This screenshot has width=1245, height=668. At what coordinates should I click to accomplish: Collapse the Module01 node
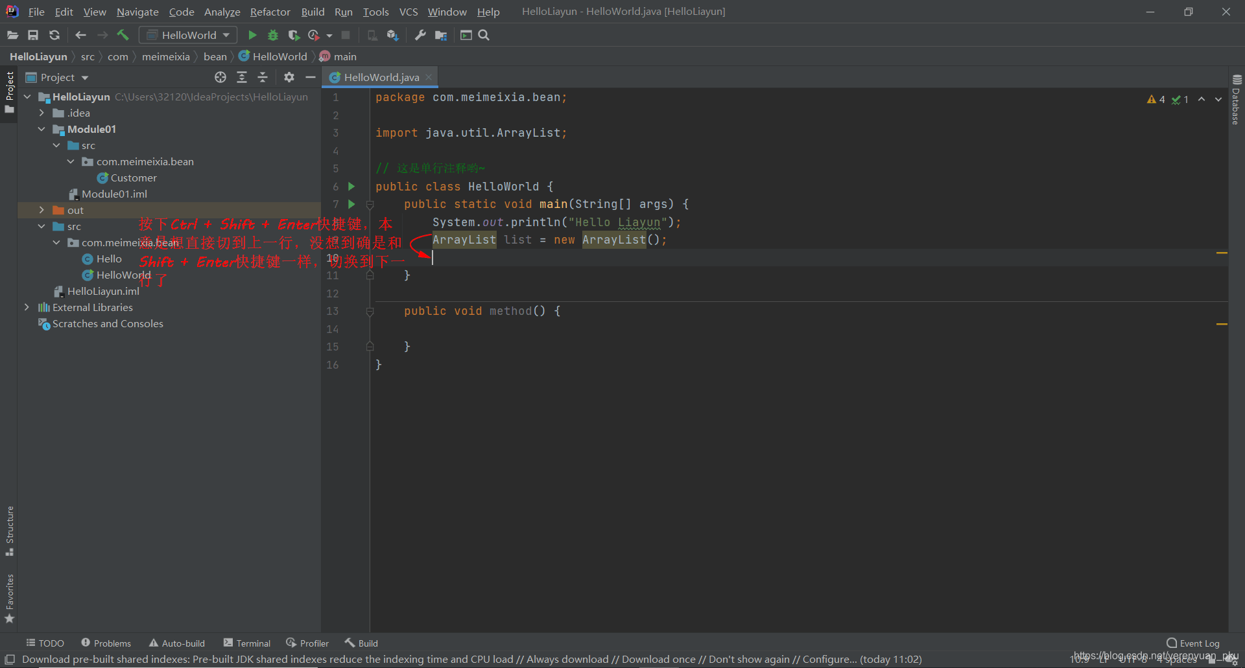coord(41,129)
